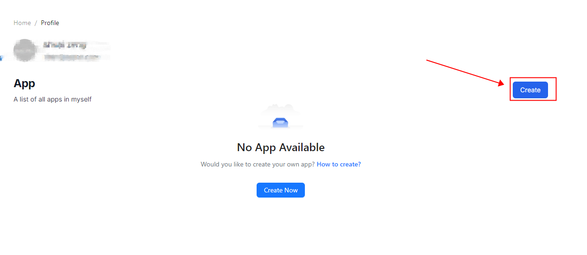Click the red arrowhead annotation pointing at Create
This screenshot has width=587, height=255.
(501, 83)
